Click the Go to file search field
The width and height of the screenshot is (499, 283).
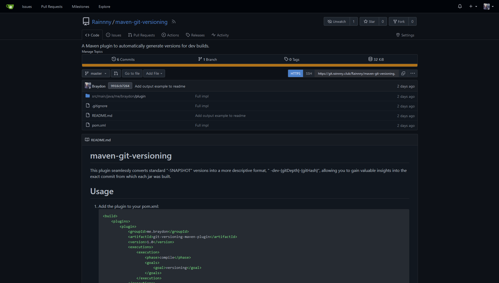pos(132,73)
